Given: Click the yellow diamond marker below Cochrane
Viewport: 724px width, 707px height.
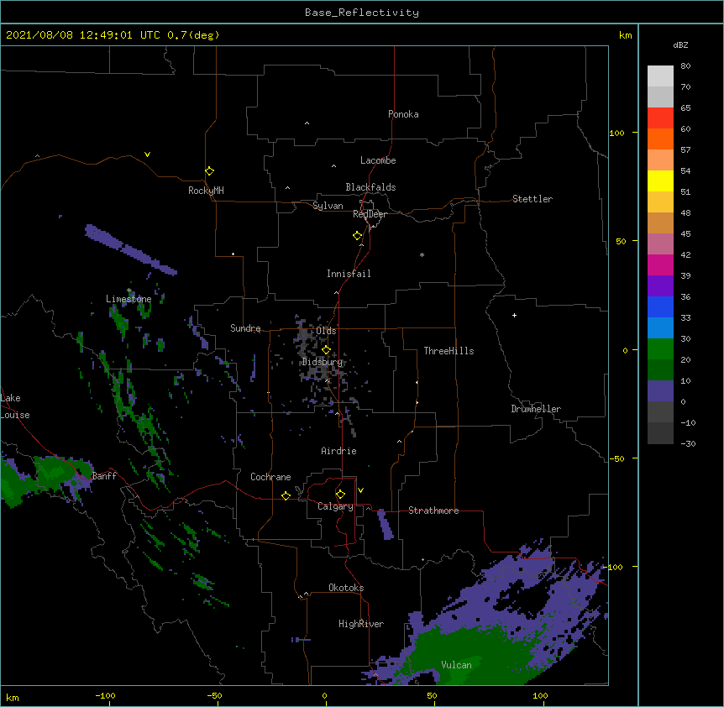Looking at the screenshot, I should point(286,495).
